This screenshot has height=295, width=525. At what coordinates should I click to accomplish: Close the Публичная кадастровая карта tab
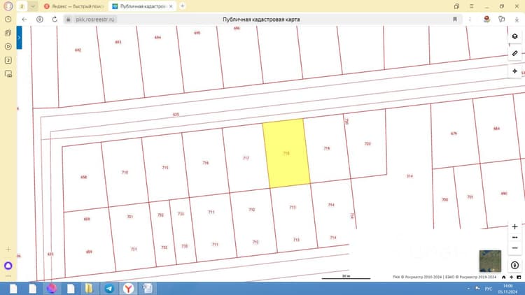point(171,6)
